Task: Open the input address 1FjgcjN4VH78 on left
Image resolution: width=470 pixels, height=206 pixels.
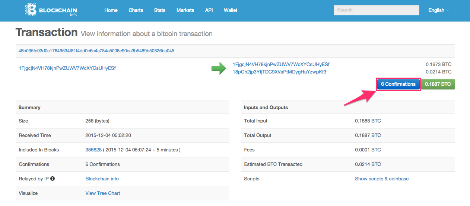Action: (x=67, y=68)
